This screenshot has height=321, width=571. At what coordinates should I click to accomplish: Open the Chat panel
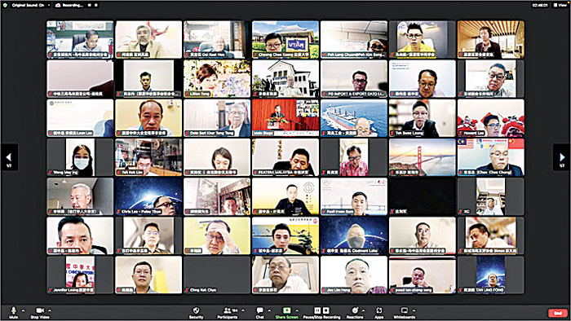259,312
